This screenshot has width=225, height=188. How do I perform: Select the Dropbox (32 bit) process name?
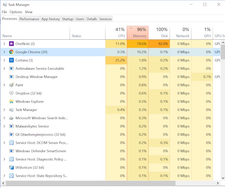(28, 93)
